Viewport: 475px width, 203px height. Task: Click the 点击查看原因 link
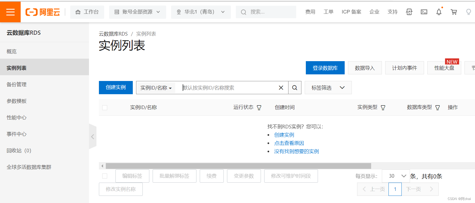[289, 143]
